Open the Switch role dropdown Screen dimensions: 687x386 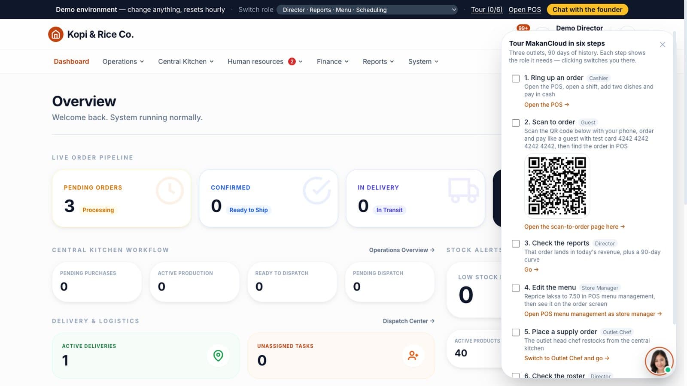tap(368, 10)
